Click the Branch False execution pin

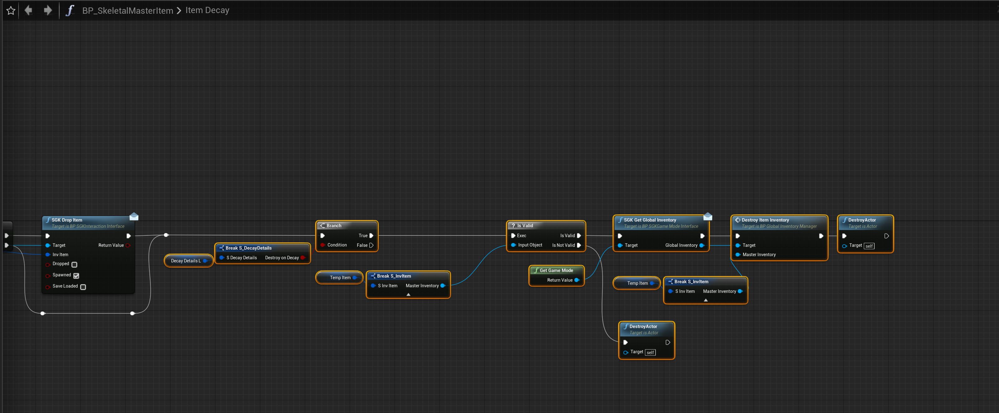point(371,245)
